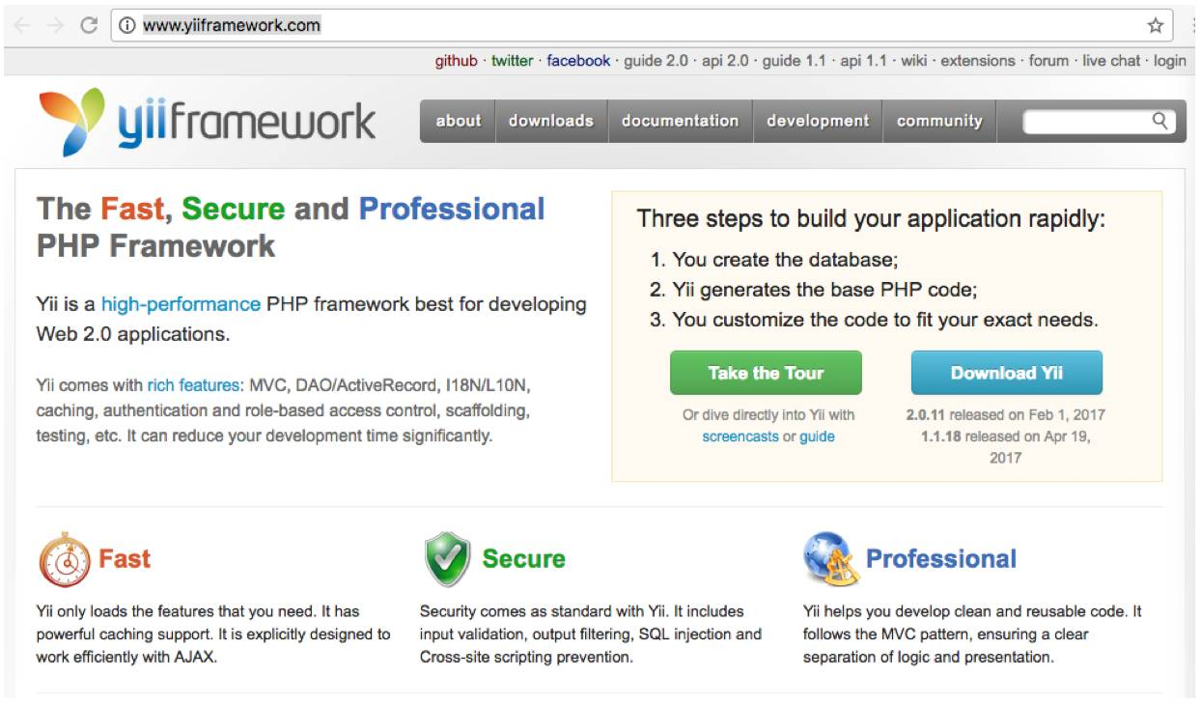Click the Download Yii button

[1007, 373]
